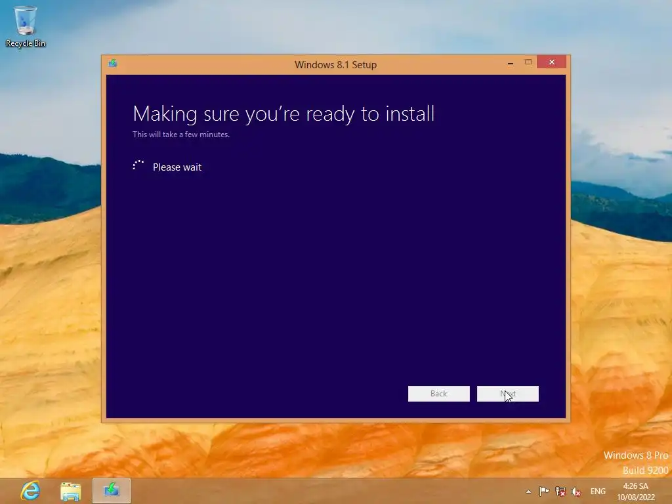Click 'This will take a few minutes.' text

pos(181,135)
